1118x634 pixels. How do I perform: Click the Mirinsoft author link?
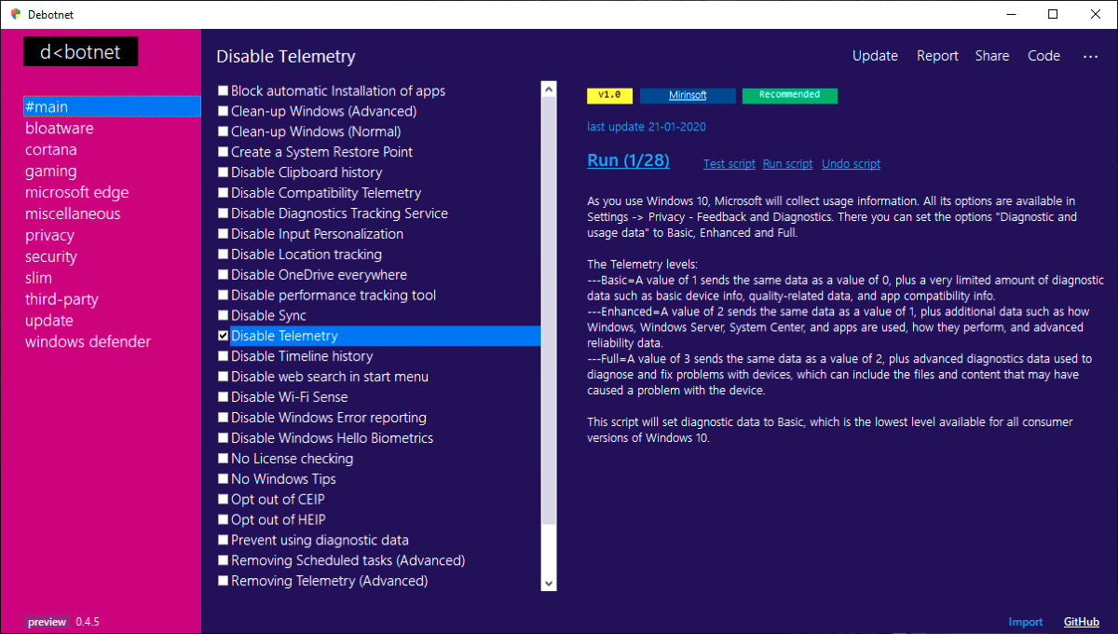688,95
